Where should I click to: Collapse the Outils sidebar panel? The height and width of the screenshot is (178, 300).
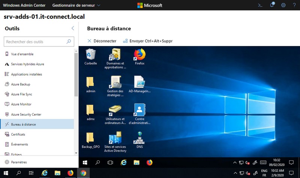tap(73, 28)
